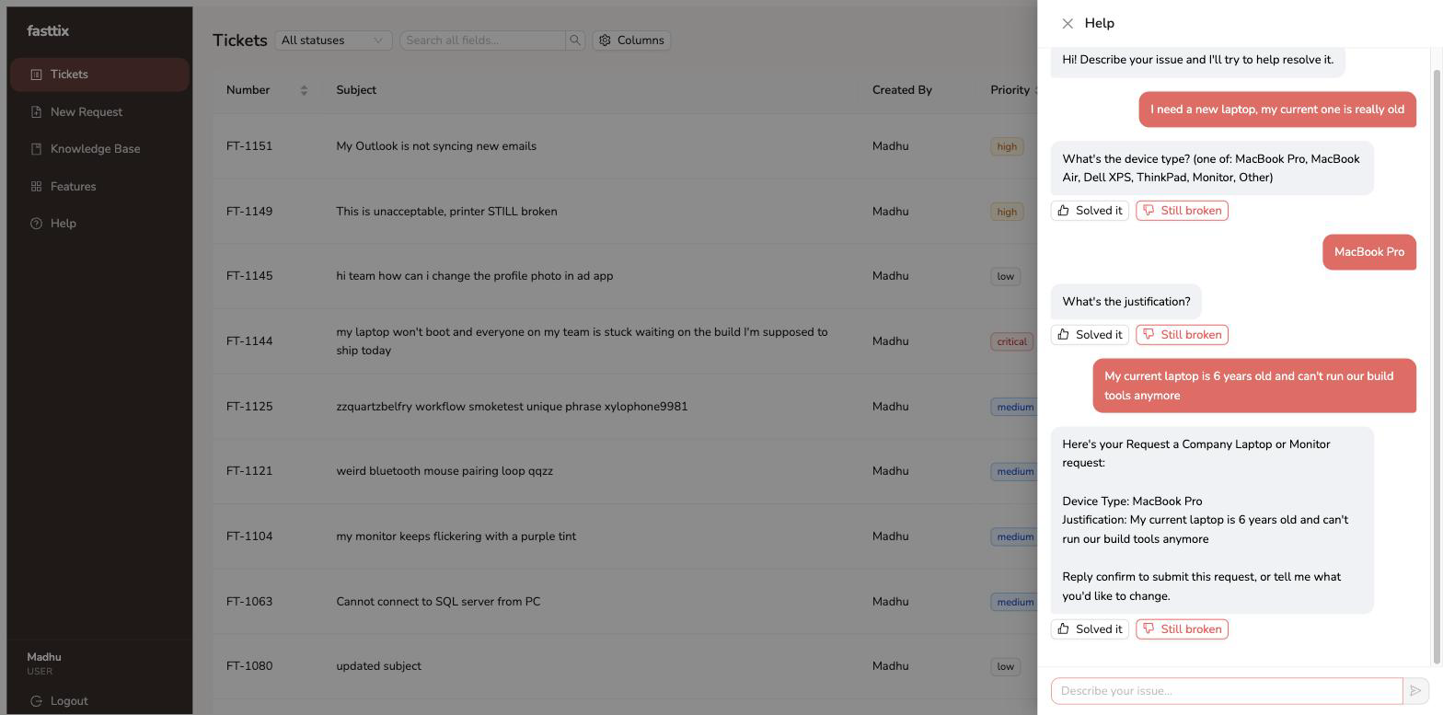Screen dimensions: 1443x715
Task: Click the Tickets page heading
Action: (239, 40)
